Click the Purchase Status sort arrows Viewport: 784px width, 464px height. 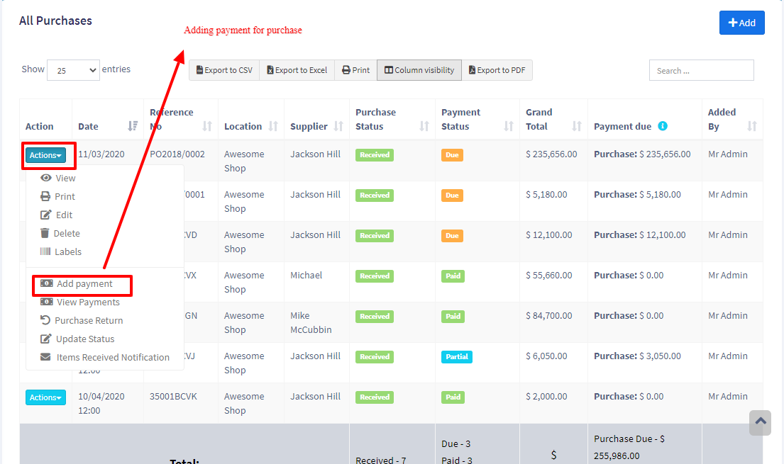(424, 126)
